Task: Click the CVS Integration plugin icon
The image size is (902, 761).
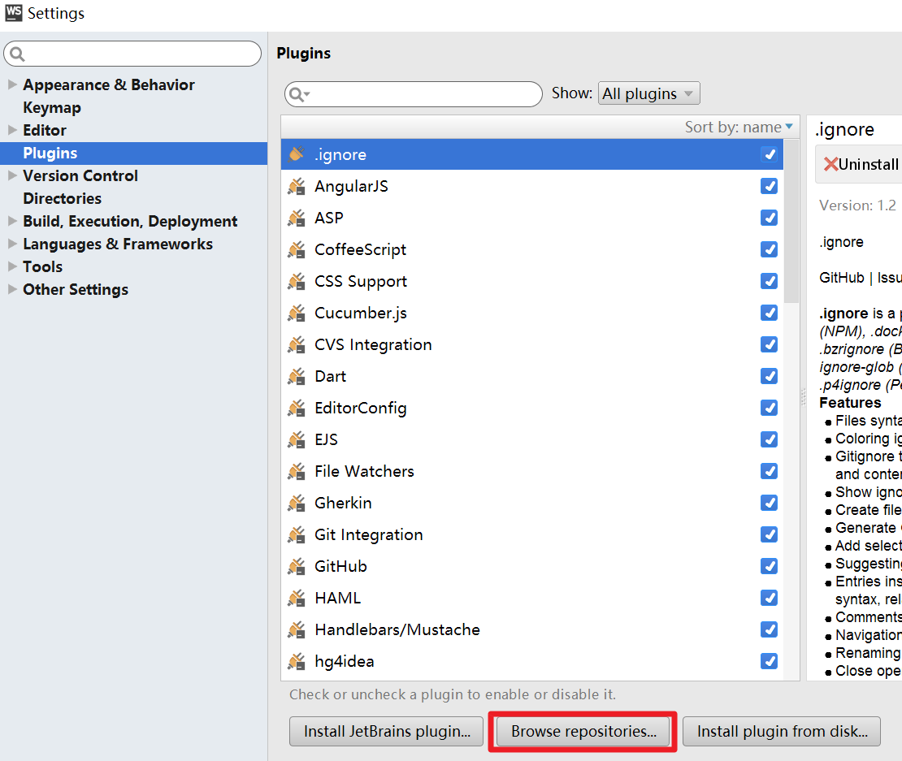Action: [297, 344]
